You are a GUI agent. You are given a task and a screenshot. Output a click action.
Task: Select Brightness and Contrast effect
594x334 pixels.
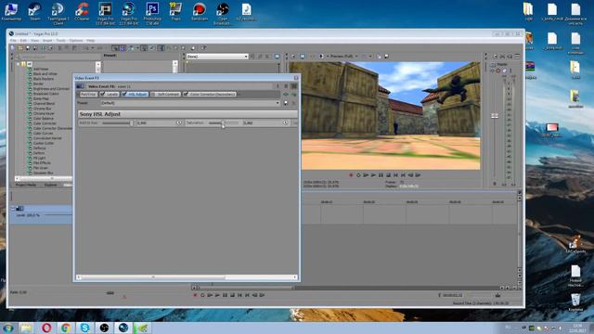(51, 89)
